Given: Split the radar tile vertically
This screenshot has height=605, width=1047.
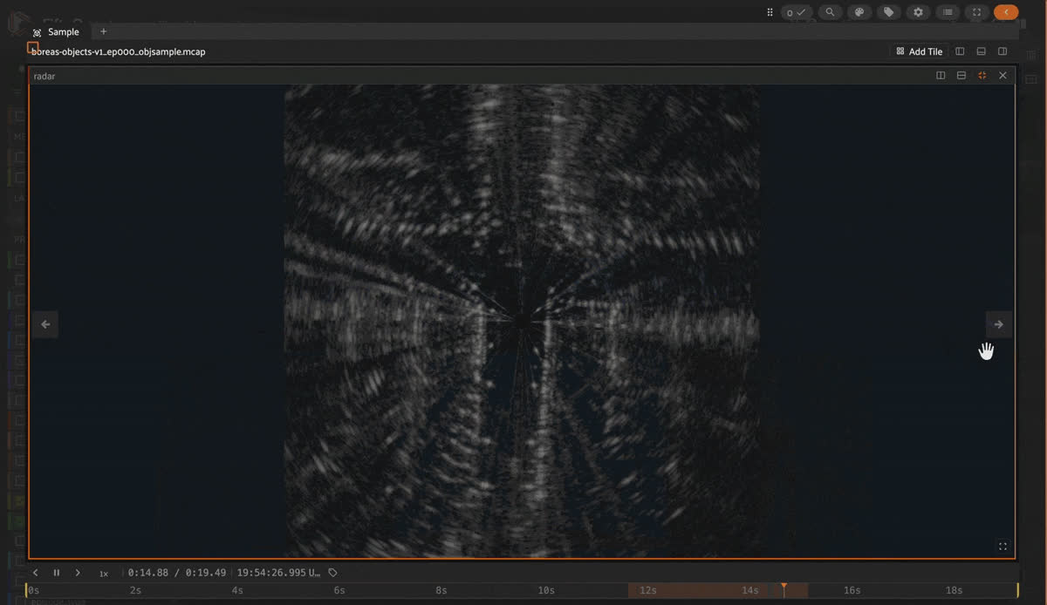Looking at the screenshot, I should click(941, 76).
